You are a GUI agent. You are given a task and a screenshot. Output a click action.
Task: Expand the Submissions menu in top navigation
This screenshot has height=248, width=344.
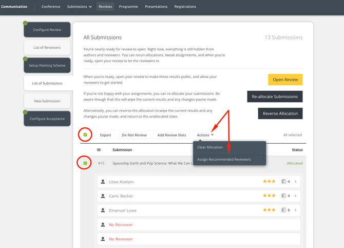tap(80, 7)
